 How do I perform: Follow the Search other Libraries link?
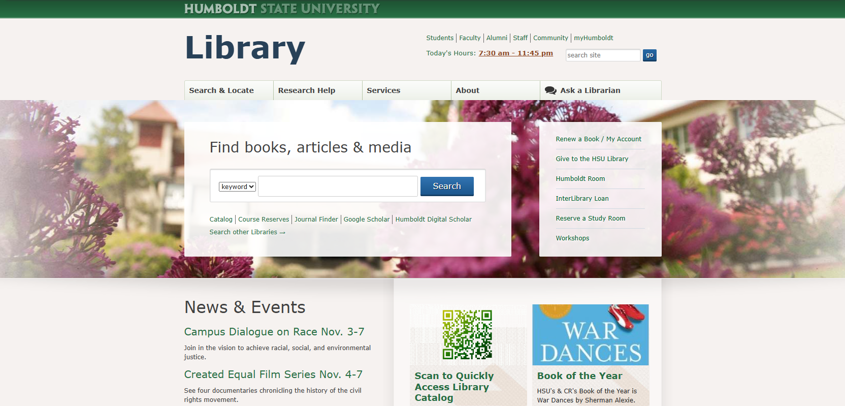[x=247, y=232]
